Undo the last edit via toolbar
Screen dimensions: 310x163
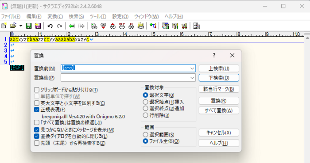click(x=50, y=26)
